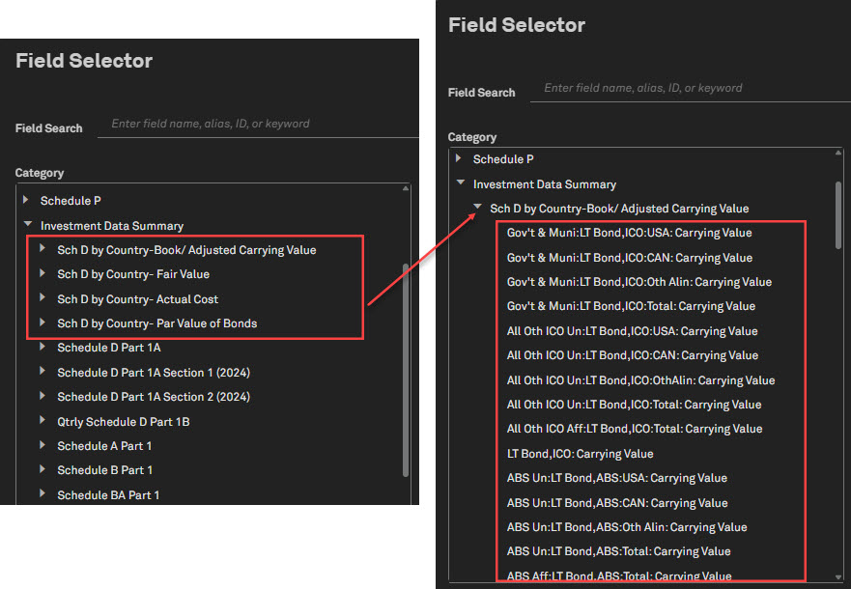
Task: Expand Sch D by Country- Actual Cost
Action: (x=43, y=299)
